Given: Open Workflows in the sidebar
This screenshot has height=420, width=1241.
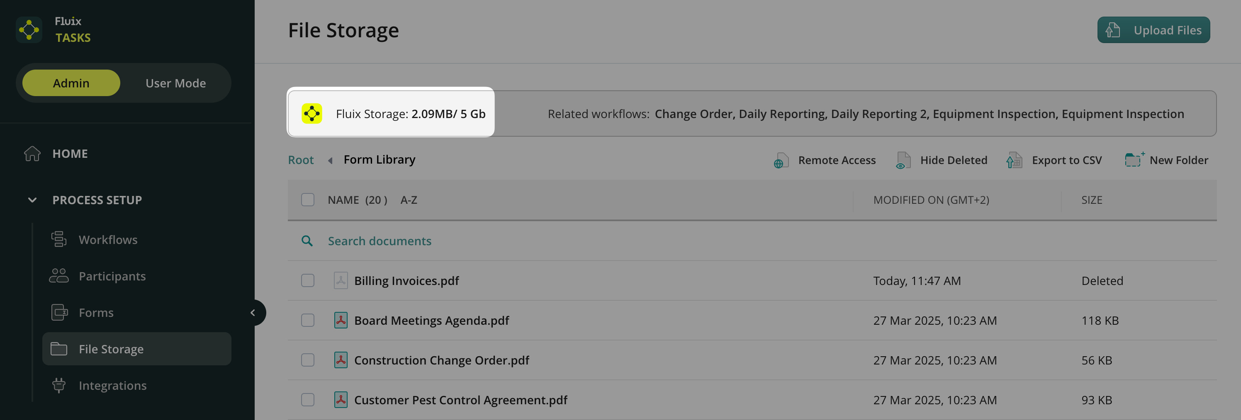Looking at the screenshot, I should [x=108, y=239].
